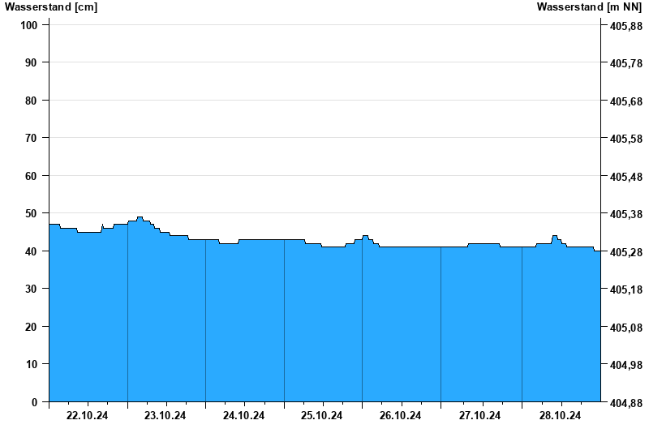Select the 40 label on left axis
Viewport: 649px width, 446px height.
pos(31,251)
